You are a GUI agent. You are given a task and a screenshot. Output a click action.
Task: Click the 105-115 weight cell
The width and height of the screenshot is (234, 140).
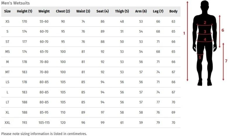click(44, 122)
